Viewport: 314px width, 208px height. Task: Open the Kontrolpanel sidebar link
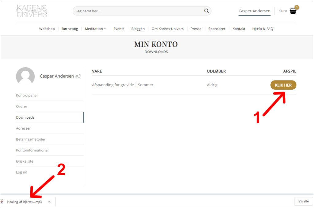click(27, 96)
